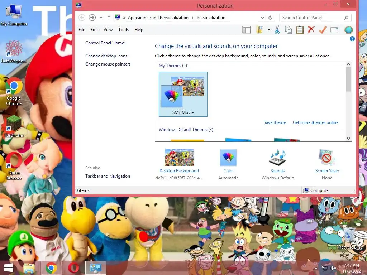Open File Explorer from the taskbar

(x=29, y=268)
